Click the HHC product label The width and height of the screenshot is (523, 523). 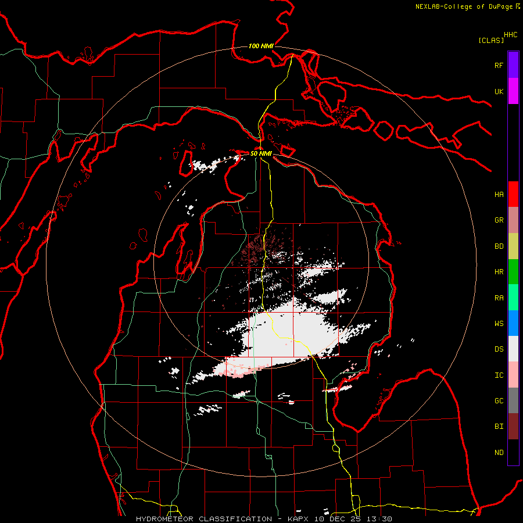click(511, 35)
